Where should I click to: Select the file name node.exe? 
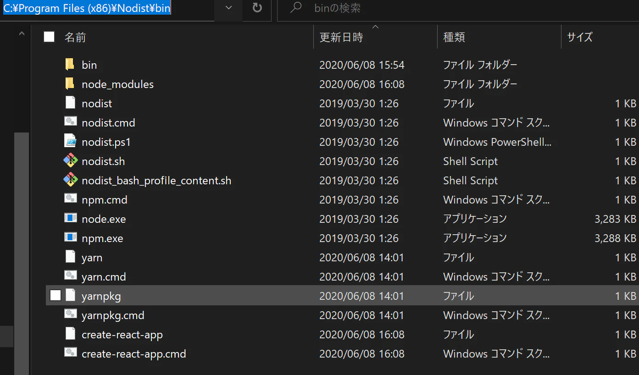click(104, 219)
